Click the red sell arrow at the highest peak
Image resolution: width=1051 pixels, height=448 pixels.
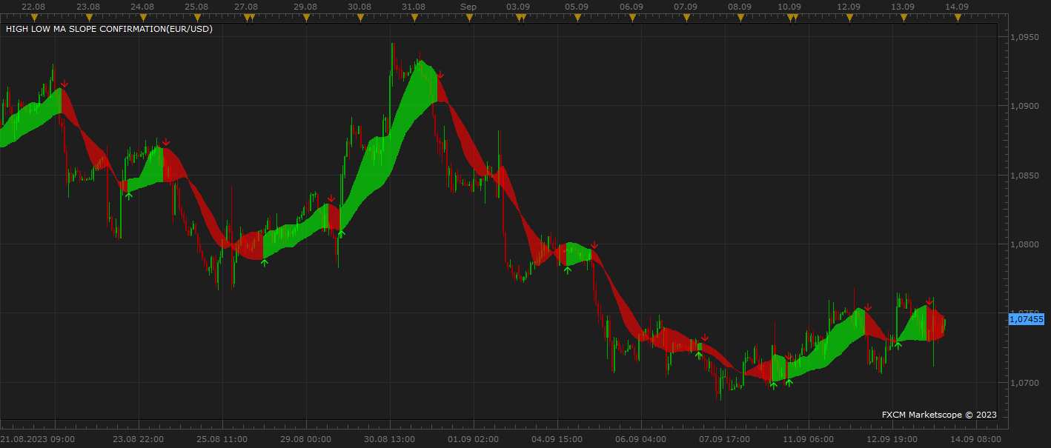click(440, 75)
